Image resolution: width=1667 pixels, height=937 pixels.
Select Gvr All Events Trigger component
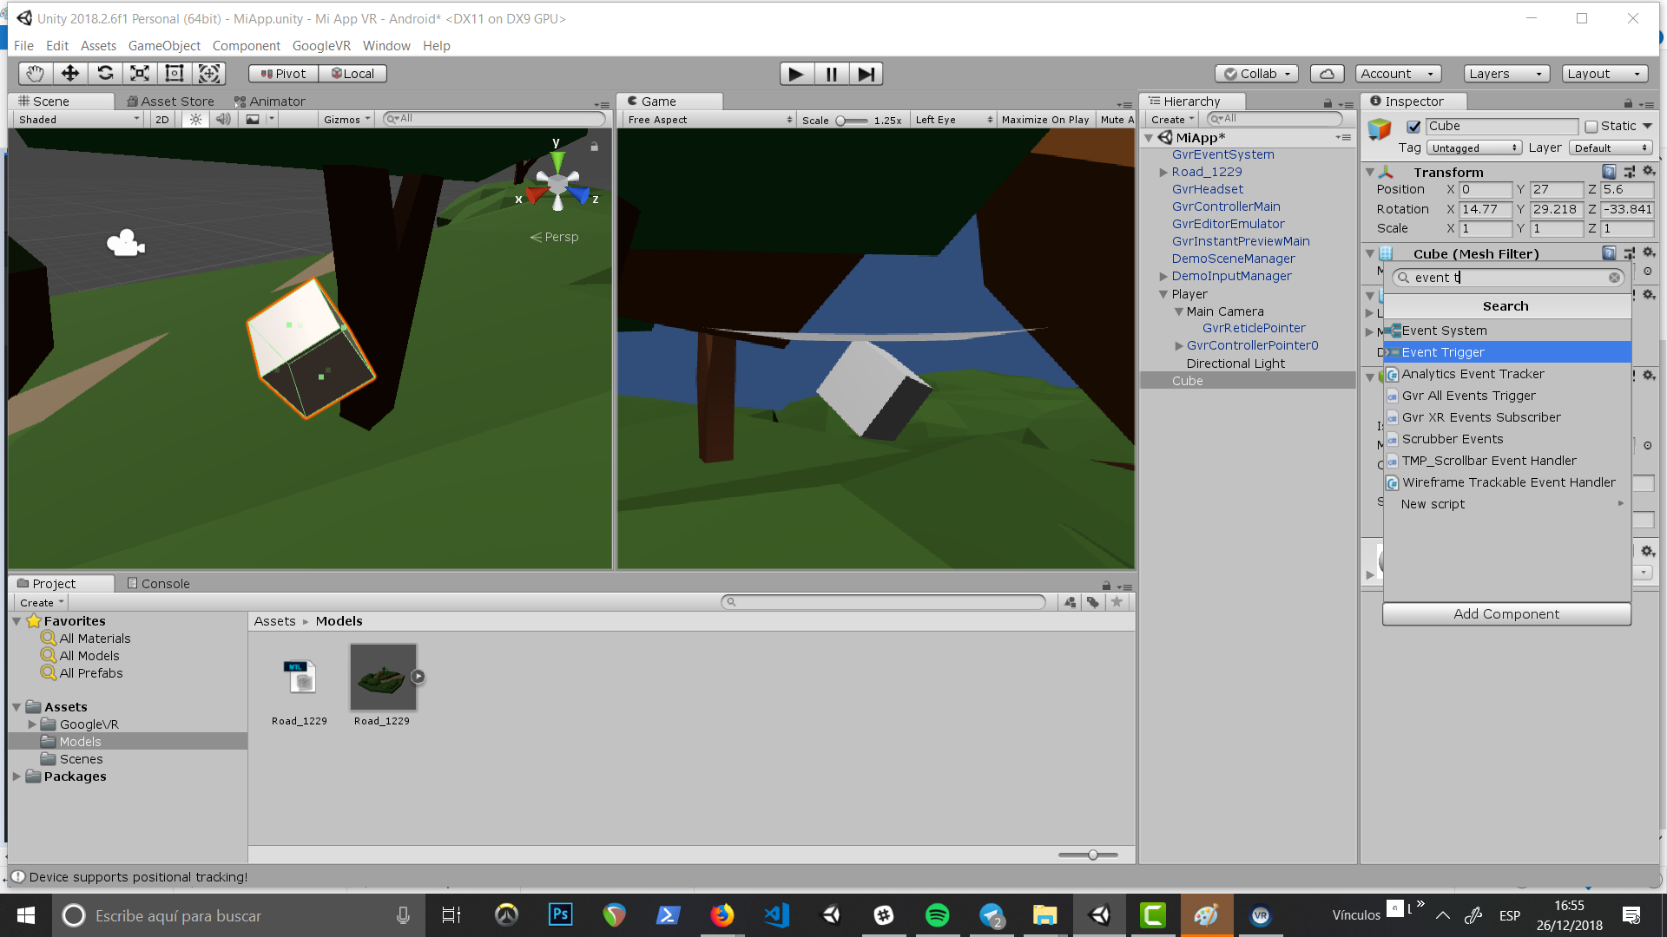tap(1507, 396)
